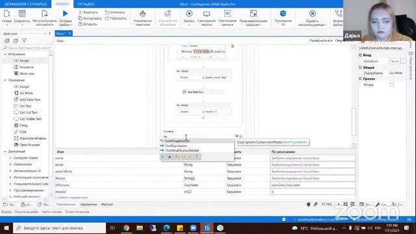416x234 pixels.
Task: Open Google Chrome from taskbar
Action: point(126,228)
